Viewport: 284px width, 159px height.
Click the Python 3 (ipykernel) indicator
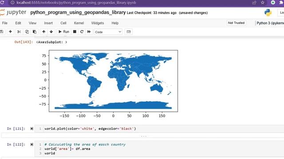tap(270, 23)
